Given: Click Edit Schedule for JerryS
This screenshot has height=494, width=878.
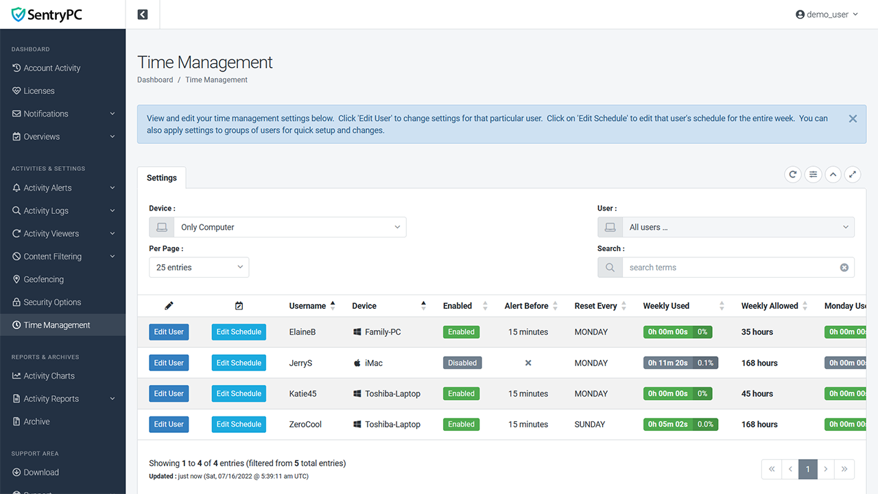Looking at the screenshot, I should 239,363.
